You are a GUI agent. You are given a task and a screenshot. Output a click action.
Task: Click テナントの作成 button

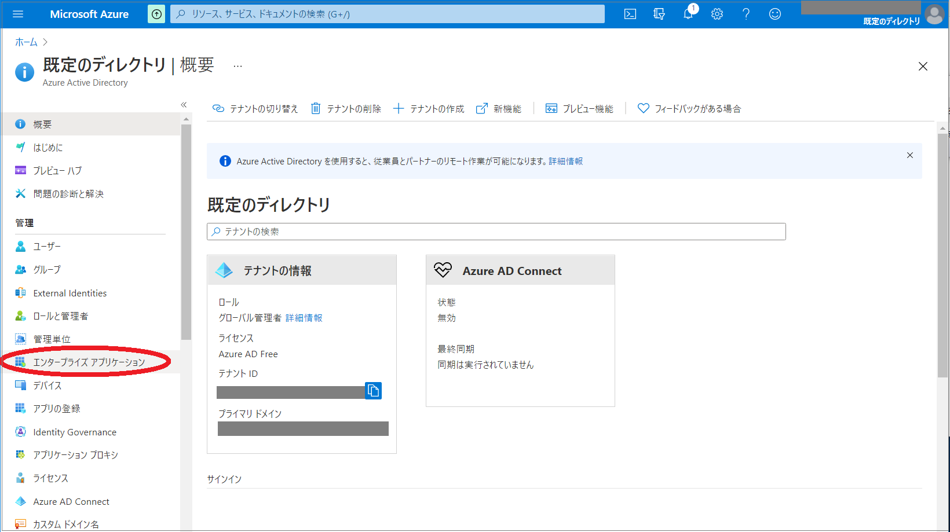tap(429, 109)
